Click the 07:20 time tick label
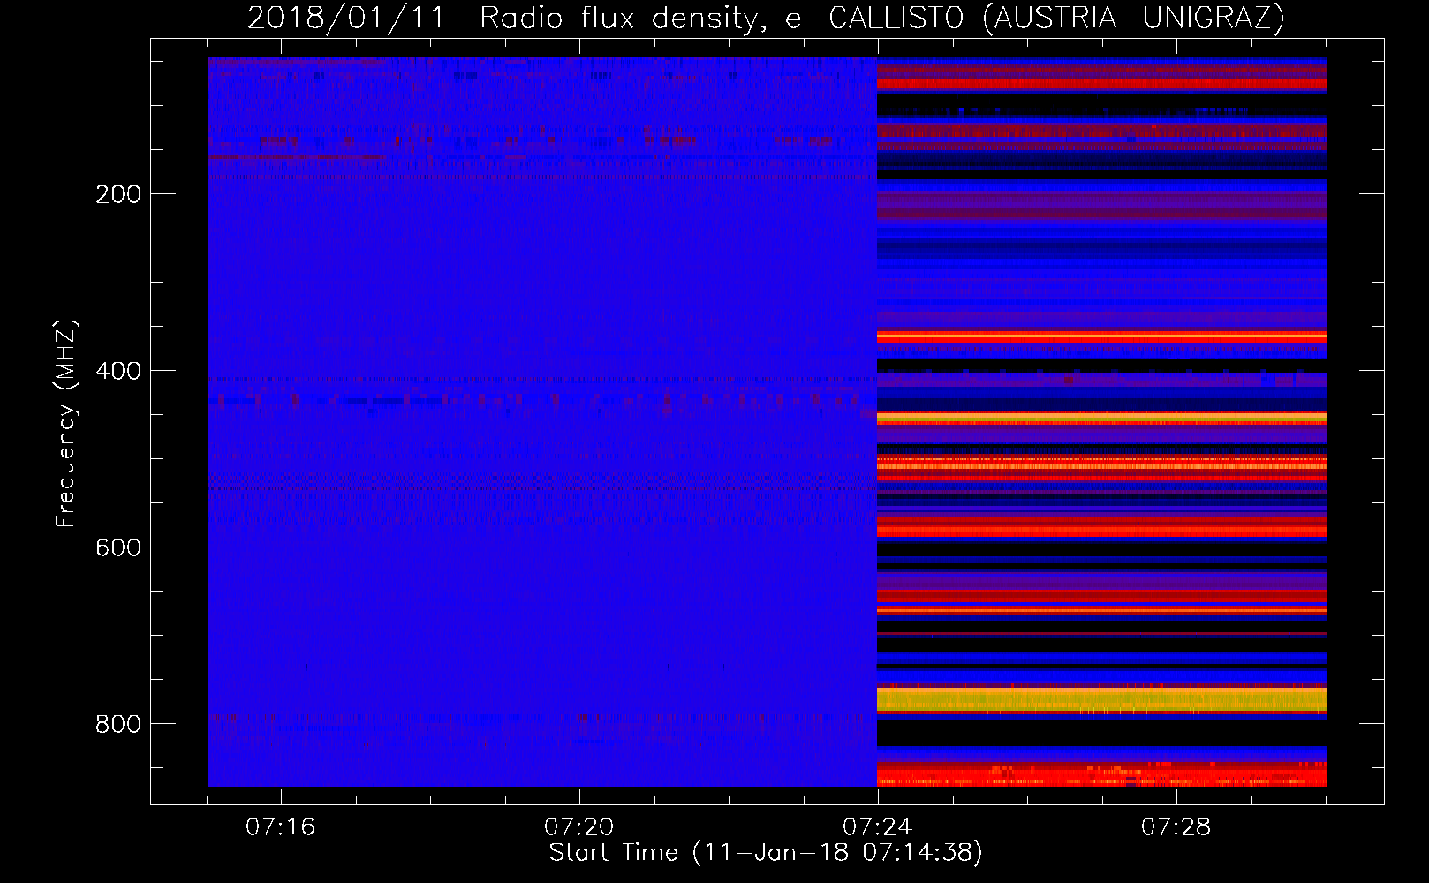 [579, 827]
